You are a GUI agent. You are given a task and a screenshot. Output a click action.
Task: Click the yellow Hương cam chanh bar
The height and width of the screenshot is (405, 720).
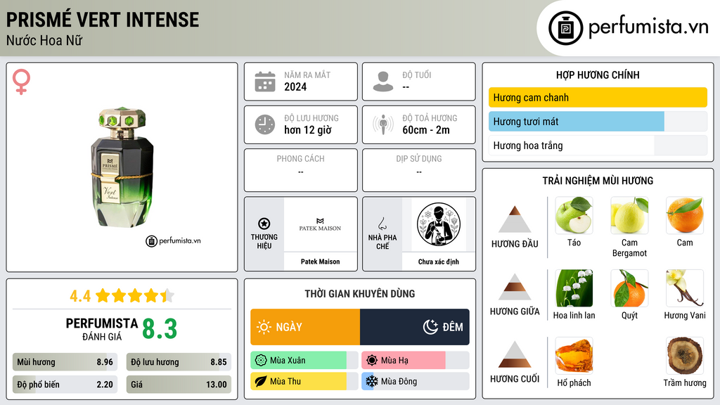(x=598, y=97)
